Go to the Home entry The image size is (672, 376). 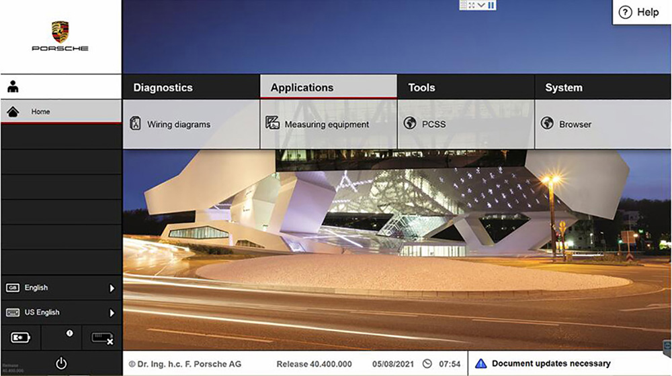pyautogui.click(x=61, y=111)
